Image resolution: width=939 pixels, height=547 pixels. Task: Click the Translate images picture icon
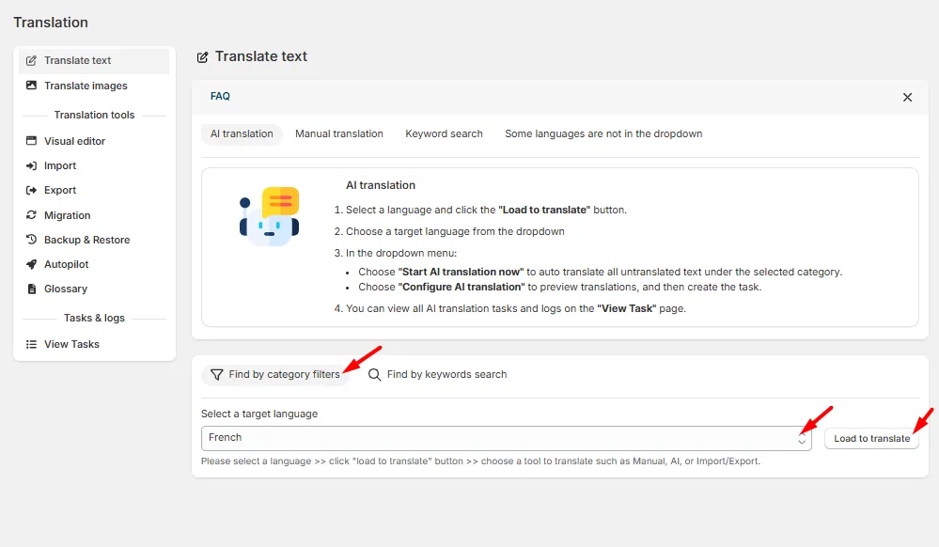(x=31, y=86)
